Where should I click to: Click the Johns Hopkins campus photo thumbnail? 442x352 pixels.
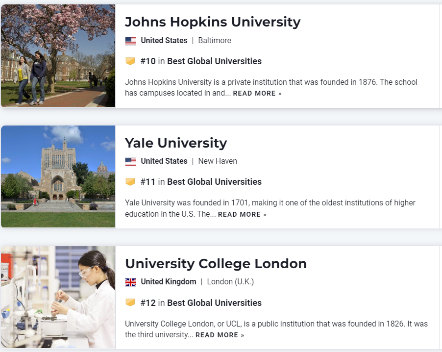point(58,56)
